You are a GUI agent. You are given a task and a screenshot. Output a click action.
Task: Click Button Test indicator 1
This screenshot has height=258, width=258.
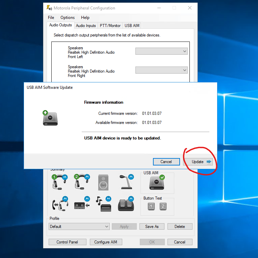[151, 206]
